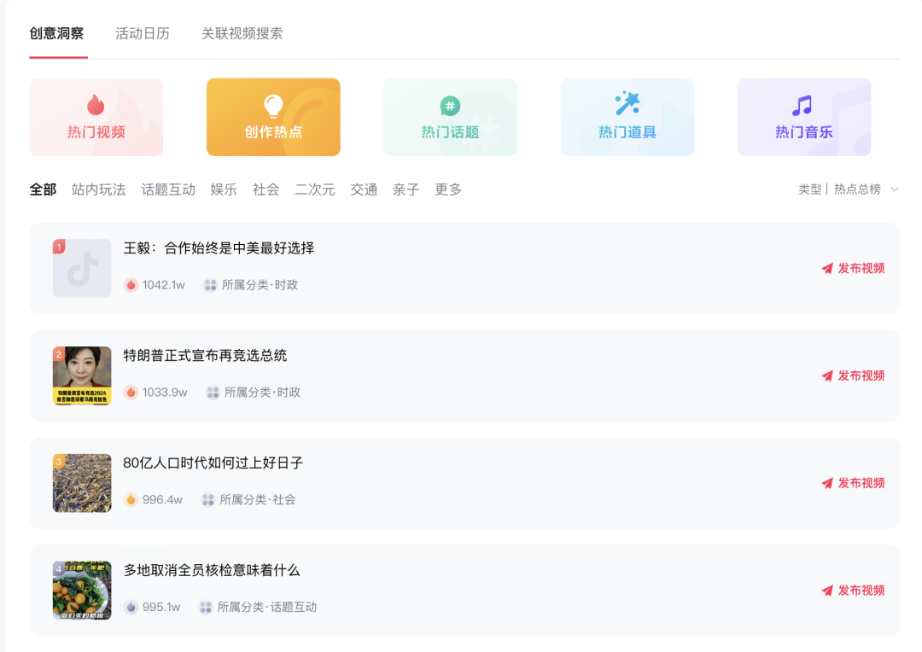Open the 热点总榜 type dropdown
This screenshot has height=652, width=922.
coord(856,189)
